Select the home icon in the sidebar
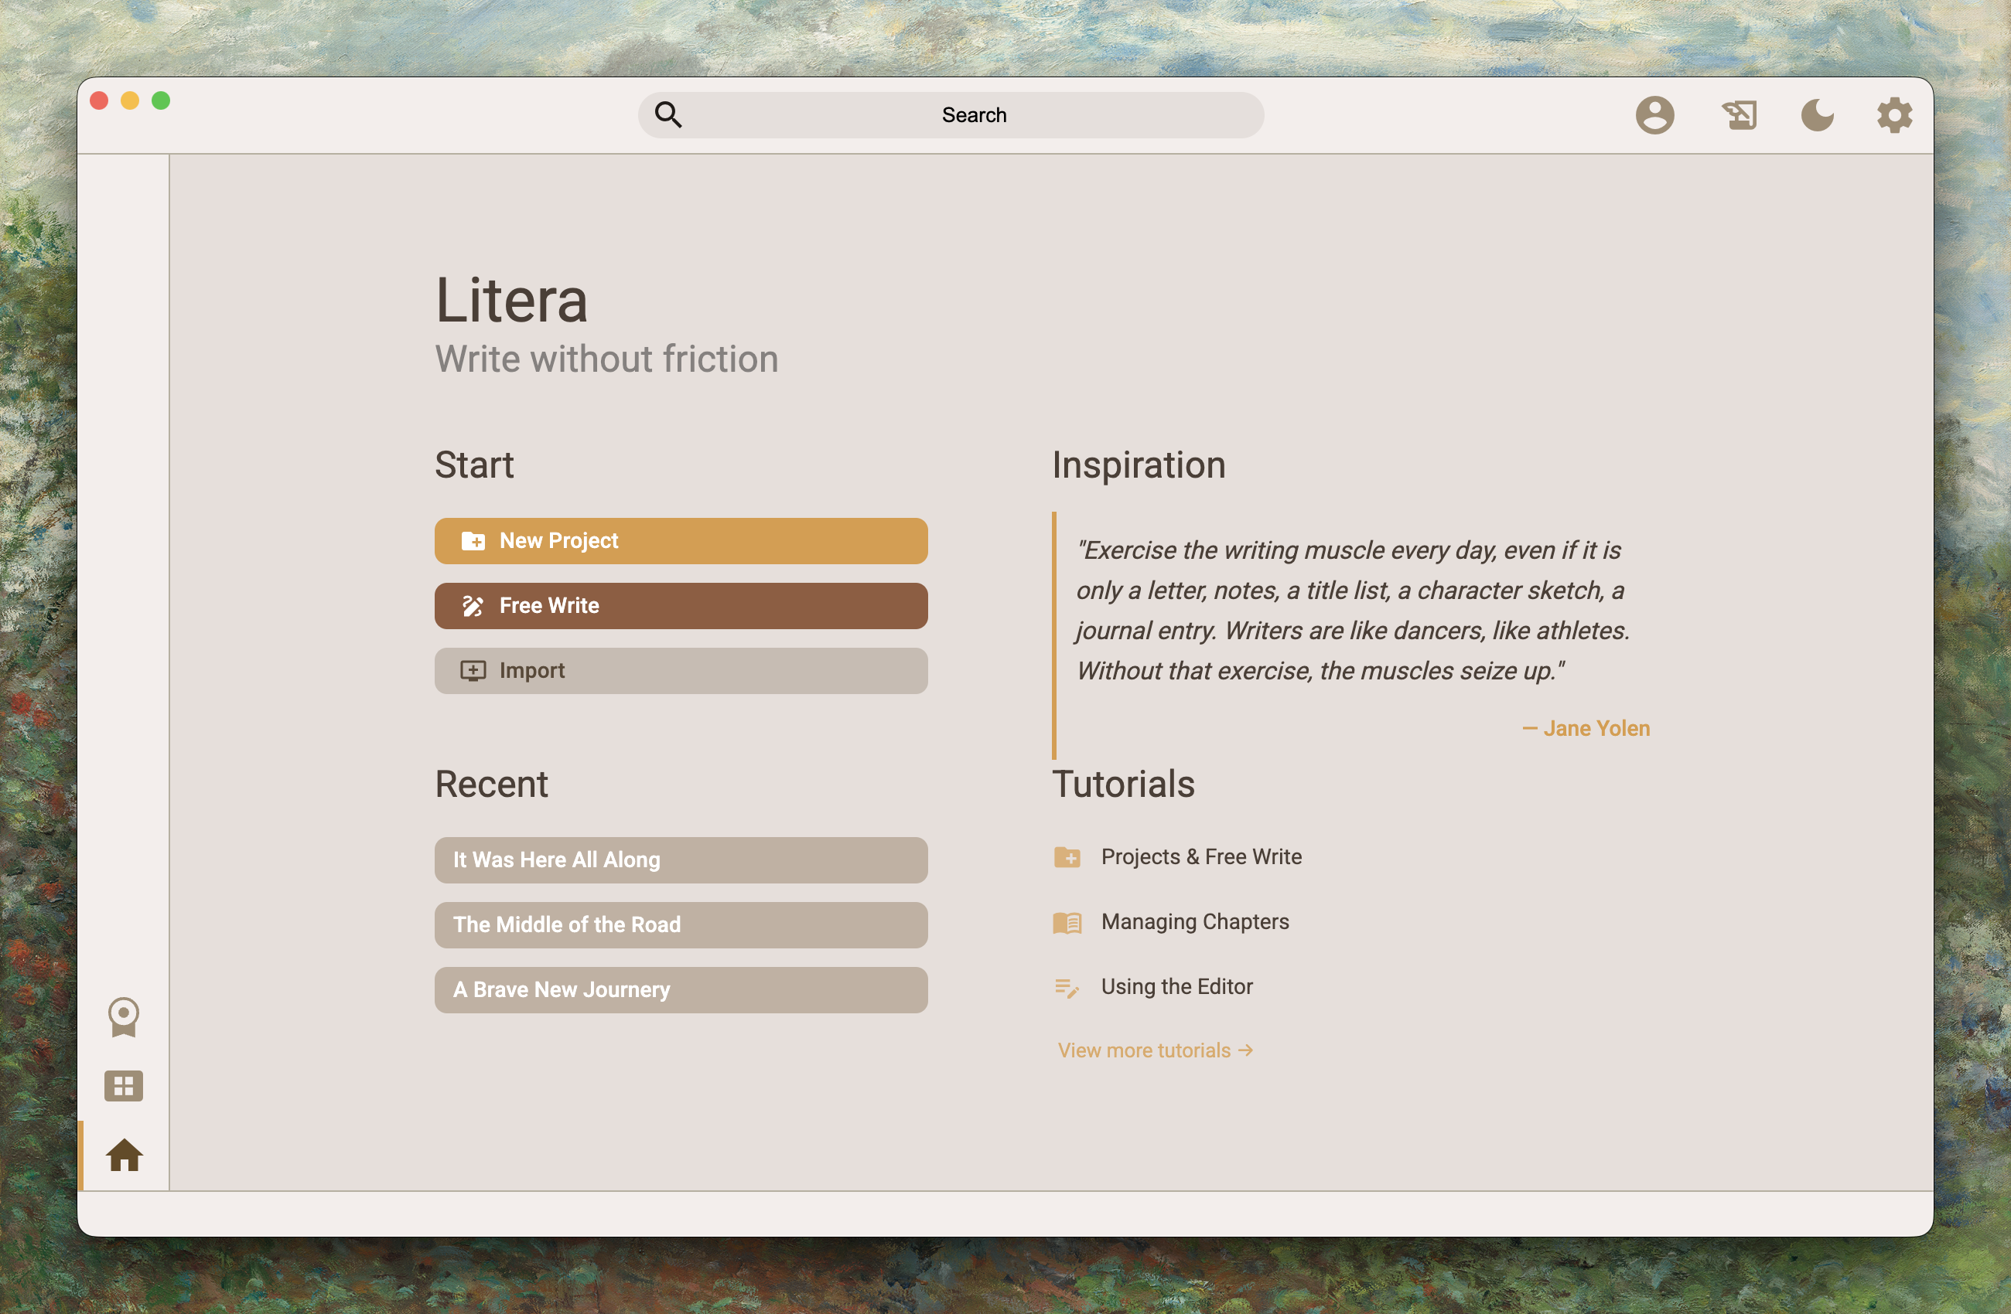Screen dimensions: 2011x1314 tap(123, 1156)
